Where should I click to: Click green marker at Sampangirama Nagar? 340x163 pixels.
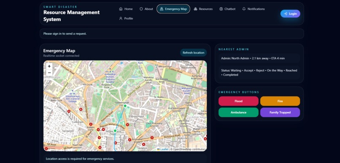point(115,131)
